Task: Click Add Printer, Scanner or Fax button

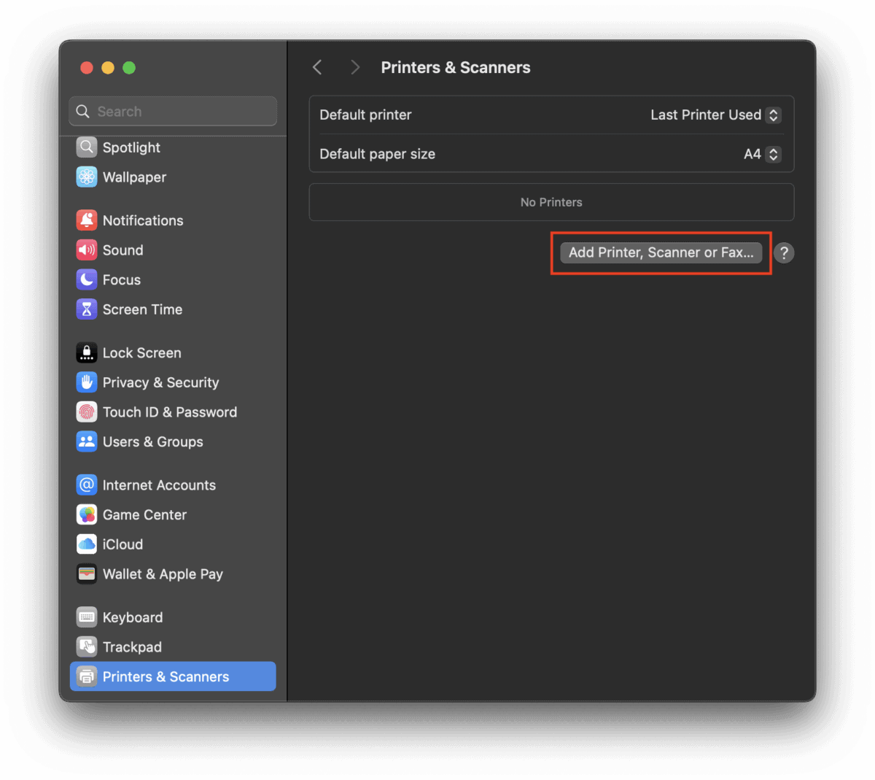Action: [x=661, y=252]
